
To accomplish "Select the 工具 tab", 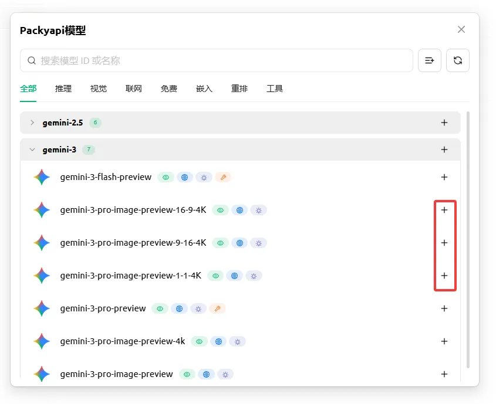I will click(275, 89).
